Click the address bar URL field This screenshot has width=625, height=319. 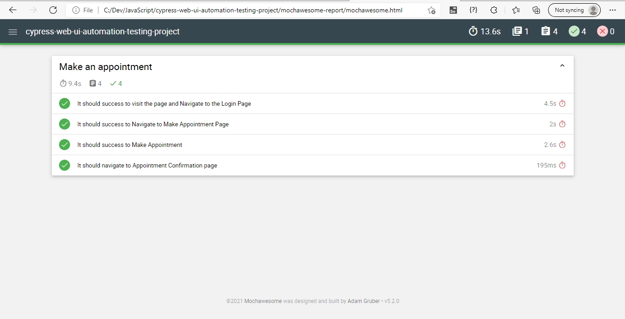tap(254, 10)
